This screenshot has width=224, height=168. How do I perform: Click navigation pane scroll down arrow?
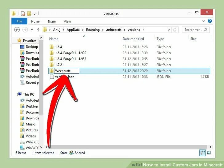41,147
